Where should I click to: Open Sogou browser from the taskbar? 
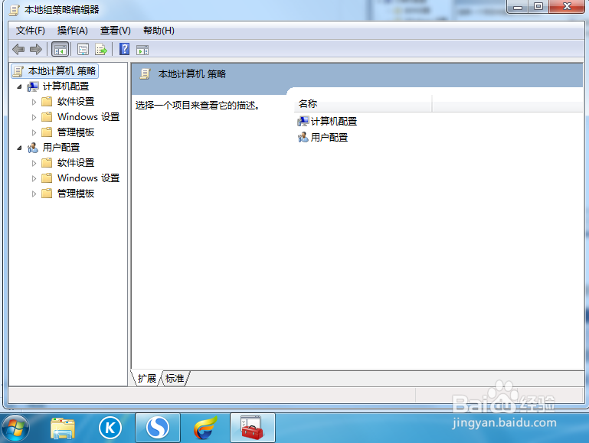coord(158,428)
